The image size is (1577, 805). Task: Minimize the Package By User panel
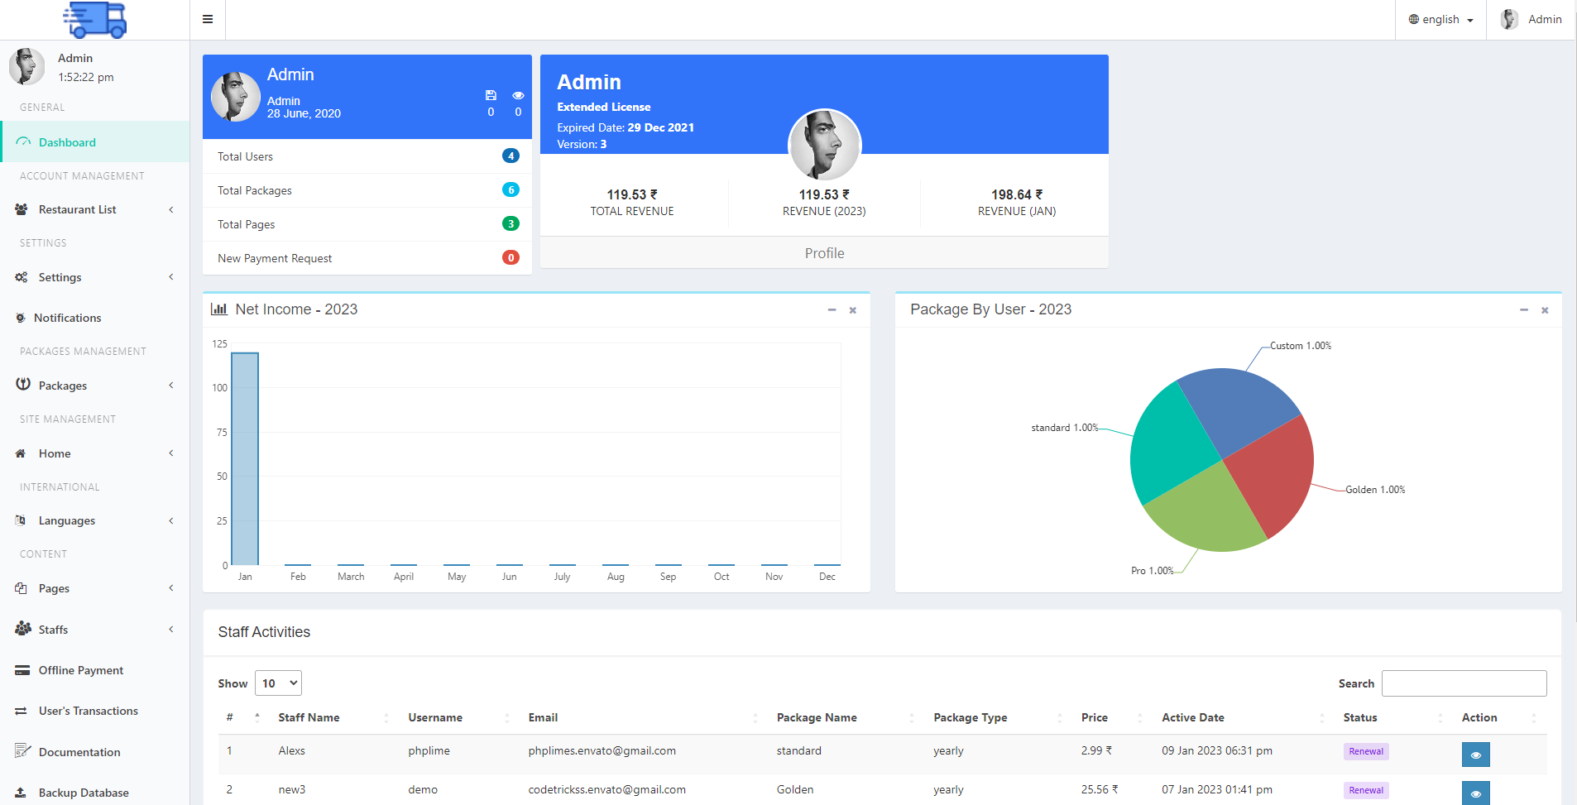[1523, 310]
